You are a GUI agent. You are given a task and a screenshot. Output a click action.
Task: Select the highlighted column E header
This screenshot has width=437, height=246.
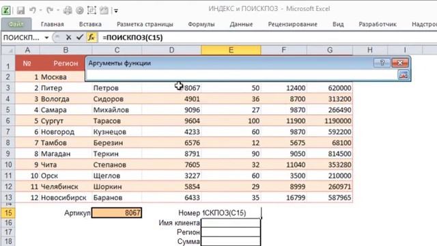point(231,50)
